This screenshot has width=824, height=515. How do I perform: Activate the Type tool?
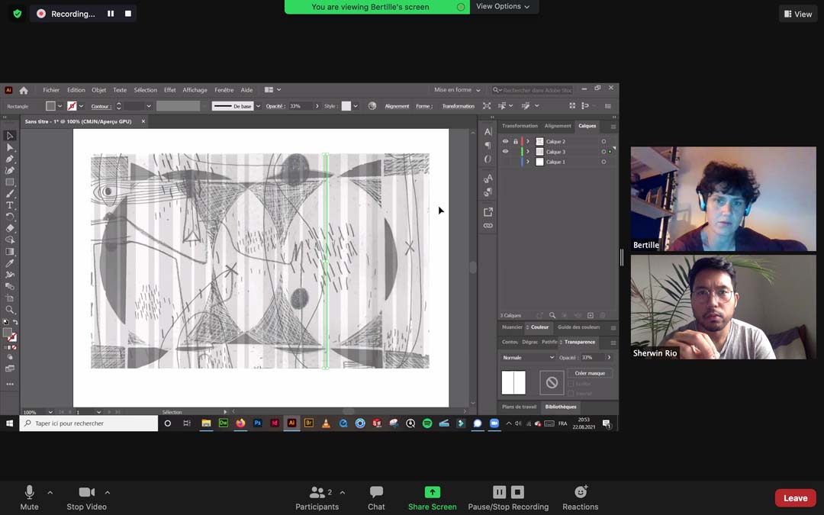(9, 205)
